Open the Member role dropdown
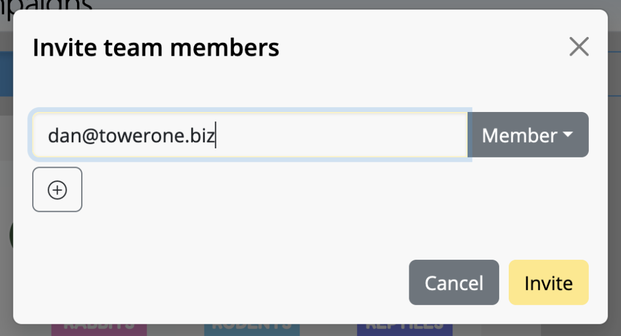Viewport: 621px width, 336px height. (528, 135)
